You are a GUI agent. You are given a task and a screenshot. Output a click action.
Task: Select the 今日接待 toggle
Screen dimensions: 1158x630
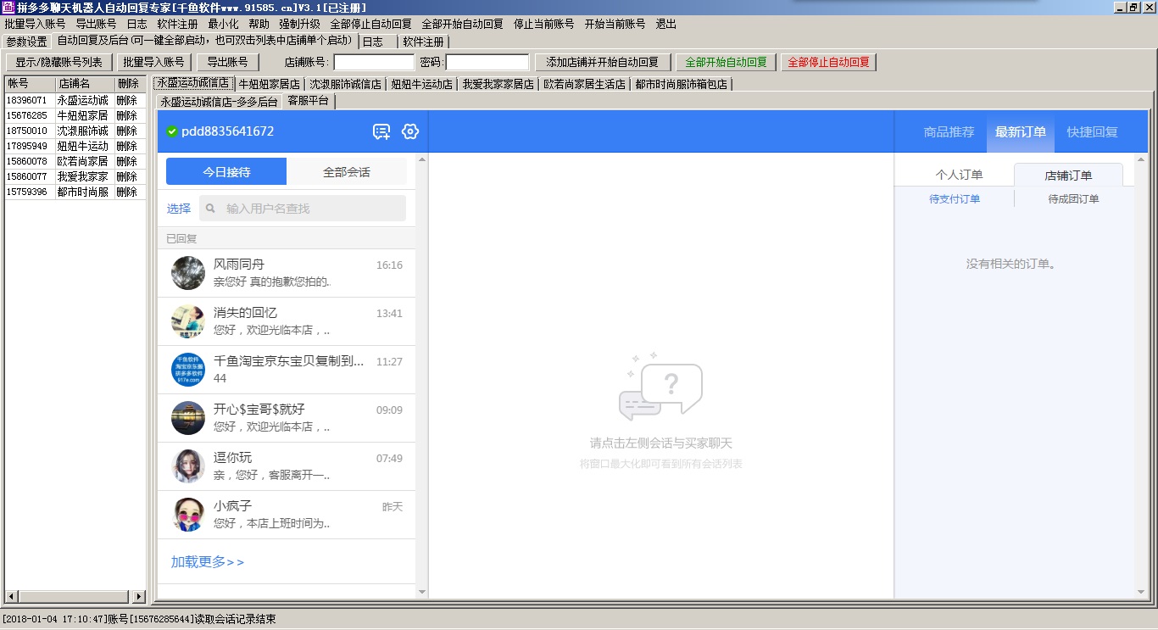[x=226, y=172]
